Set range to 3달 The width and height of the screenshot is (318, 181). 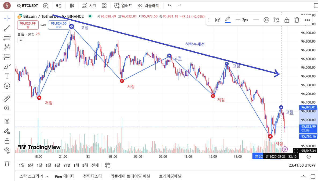pos(48,165)
